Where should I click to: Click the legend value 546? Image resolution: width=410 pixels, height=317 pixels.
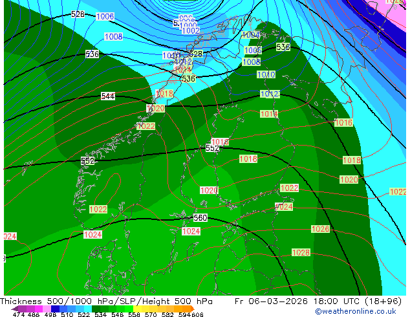click(x=118, y=314)
